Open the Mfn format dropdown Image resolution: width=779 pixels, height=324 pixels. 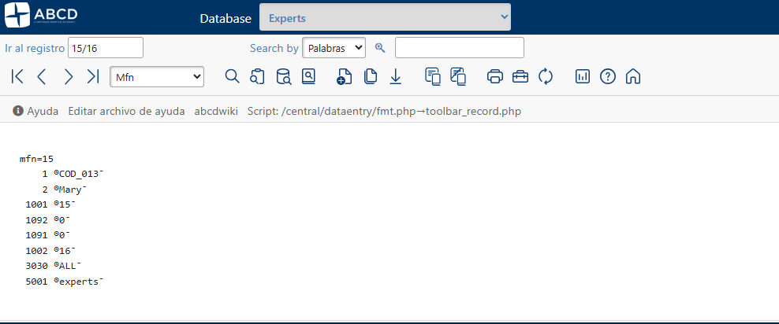157,76
